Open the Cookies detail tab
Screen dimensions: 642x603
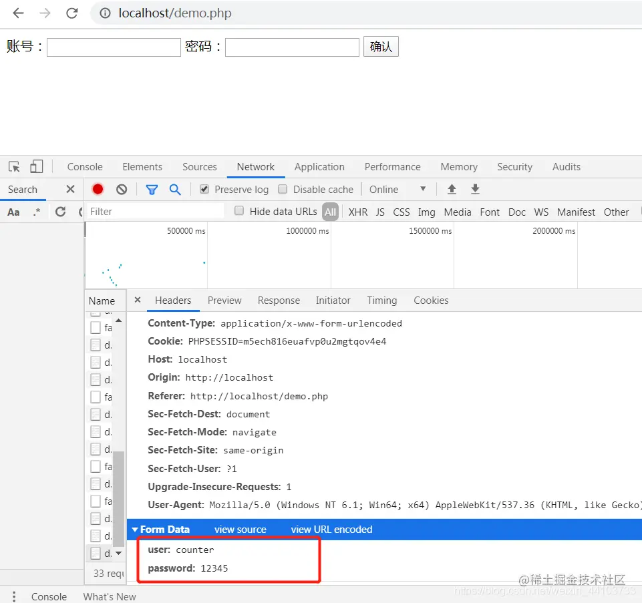tap(431, 300)
